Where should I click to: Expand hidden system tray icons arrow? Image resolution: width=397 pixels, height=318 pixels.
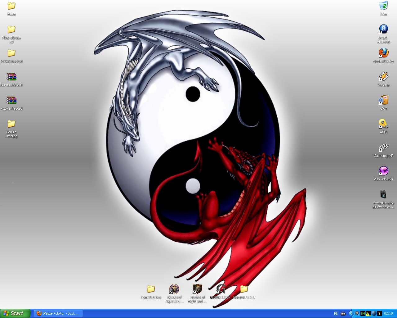(351, 313)
